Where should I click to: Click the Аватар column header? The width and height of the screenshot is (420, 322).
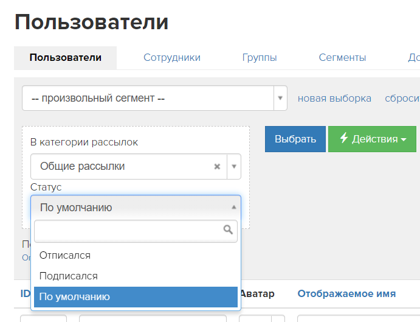258,294
